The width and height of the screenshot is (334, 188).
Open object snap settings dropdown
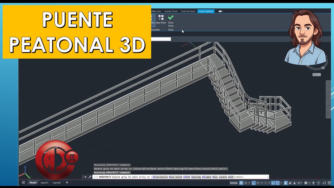(281, 183)
